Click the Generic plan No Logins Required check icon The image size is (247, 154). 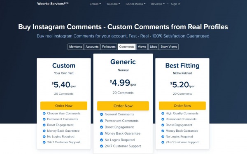101,140
